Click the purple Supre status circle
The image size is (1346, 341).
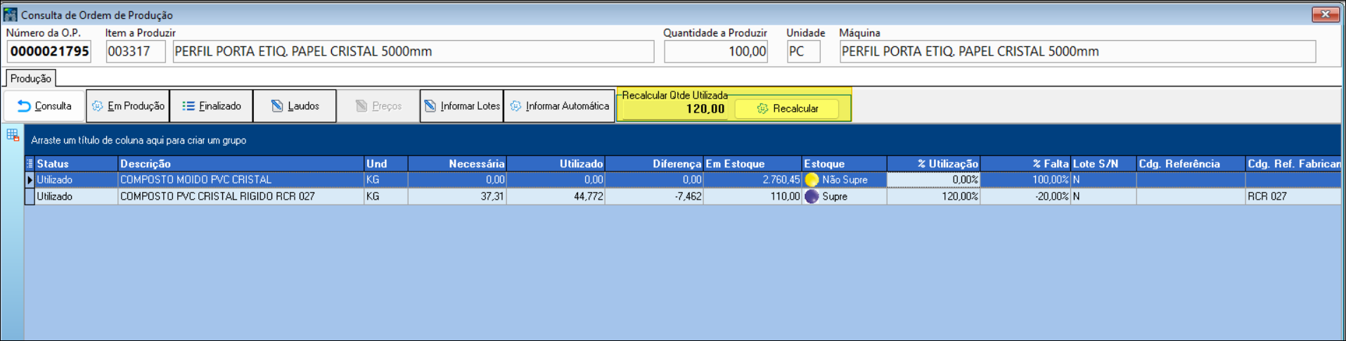point(812,197)
